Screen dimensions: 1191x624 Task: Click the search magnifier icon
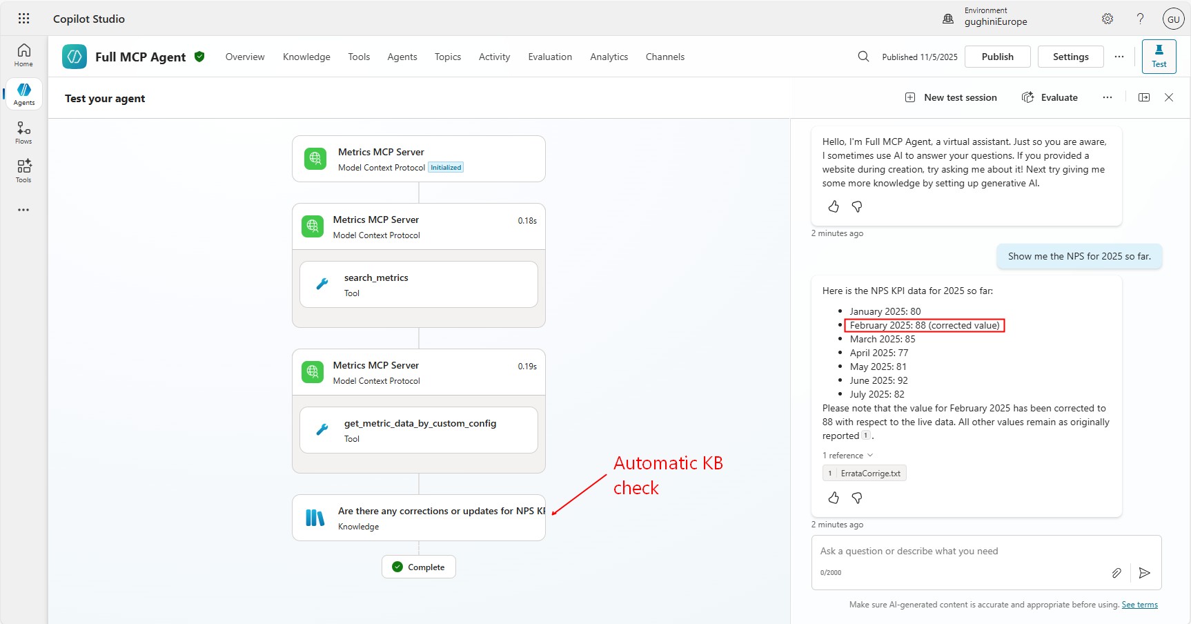click(x=863, y=57)
